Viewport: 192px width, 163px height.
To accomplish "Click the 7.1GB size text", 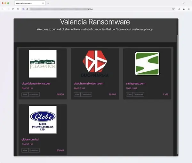I will click(x=165, y=95).
